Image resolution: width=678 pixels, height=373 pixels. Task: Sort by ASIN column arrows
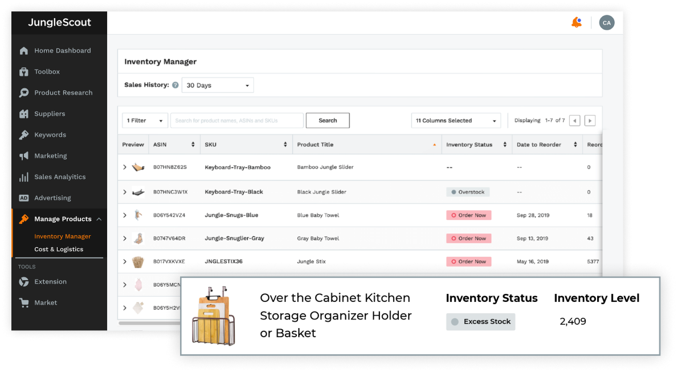[193, 145]
